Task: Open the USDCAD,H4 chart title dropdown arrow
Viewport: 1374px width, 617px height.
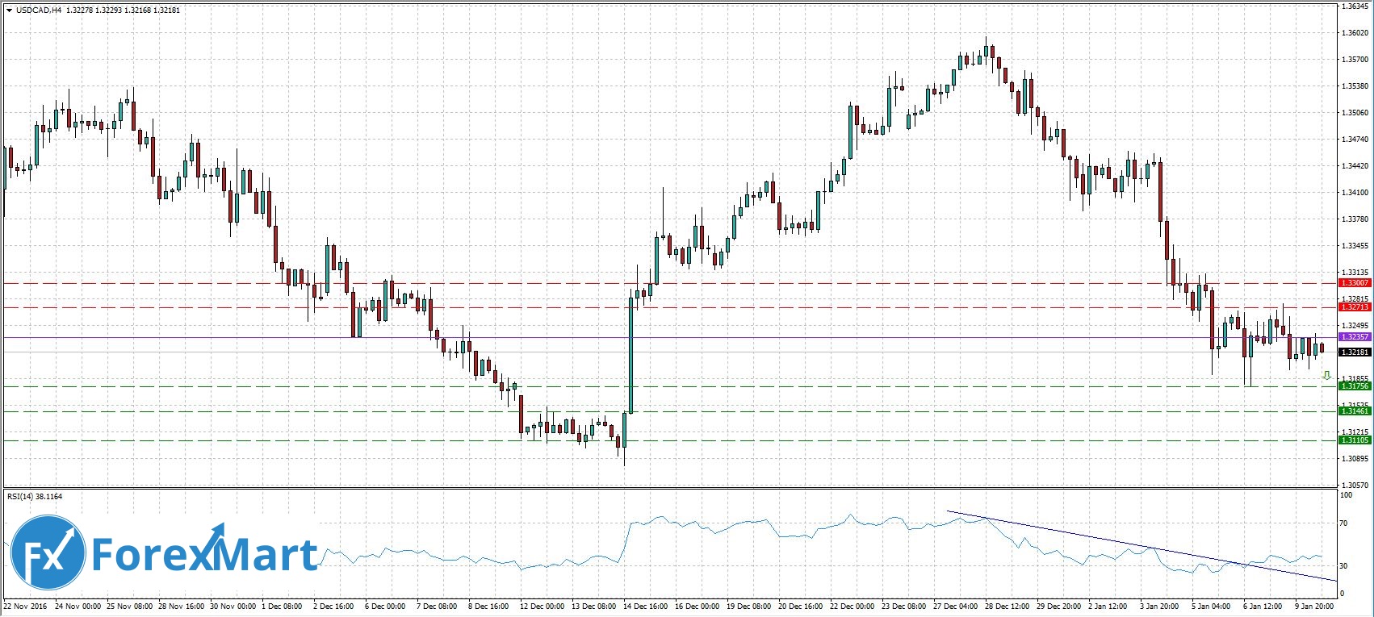Action: [8, 10]
